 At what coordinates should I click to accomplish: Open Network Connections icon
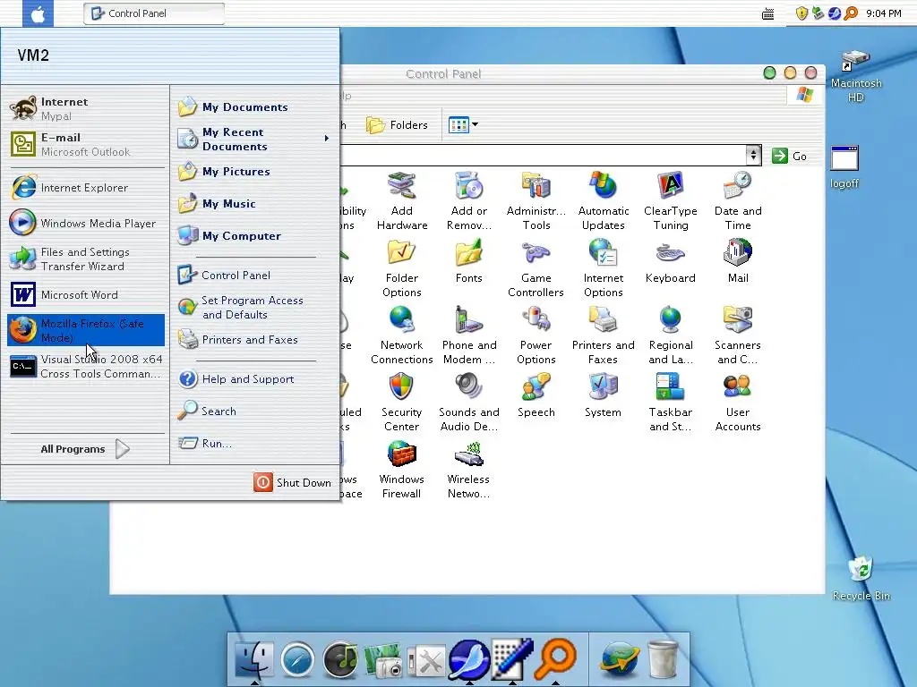(x=402, y=335)
